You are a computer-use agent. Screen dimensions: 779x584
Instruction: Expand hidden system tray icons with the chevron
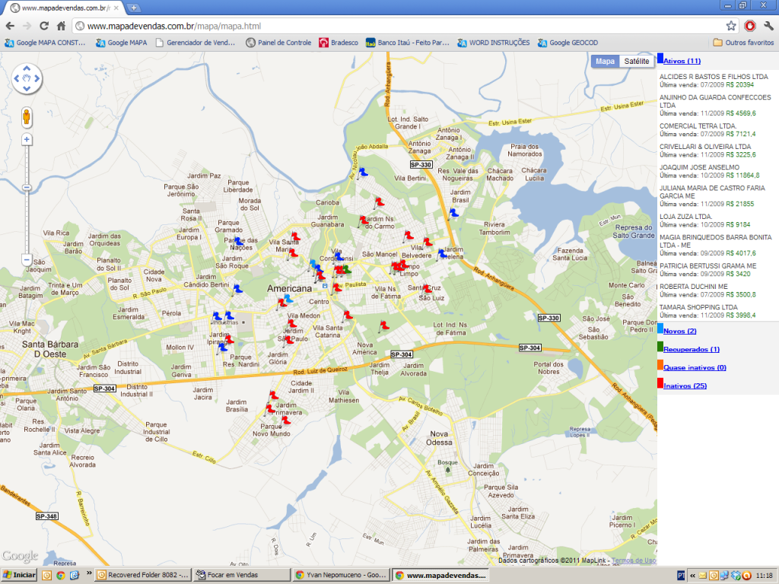(x=692, y=576)
